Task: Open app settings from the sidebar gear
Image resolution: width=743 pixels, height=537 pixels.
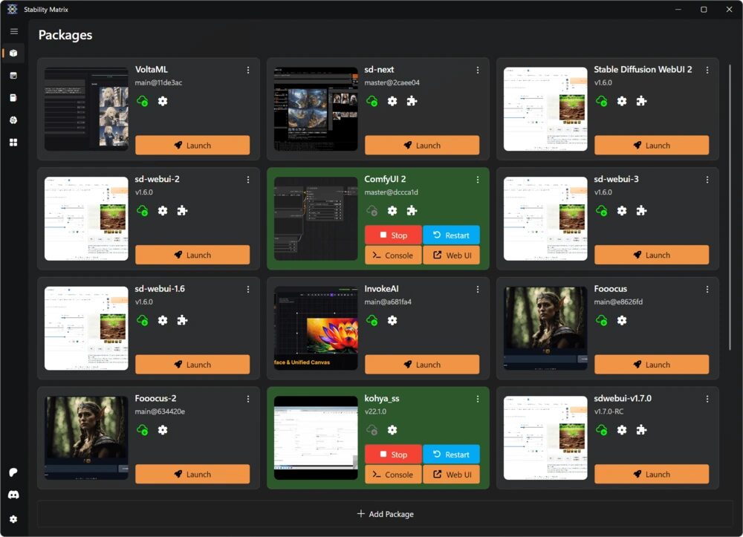Action: click(x=13, y=519)
